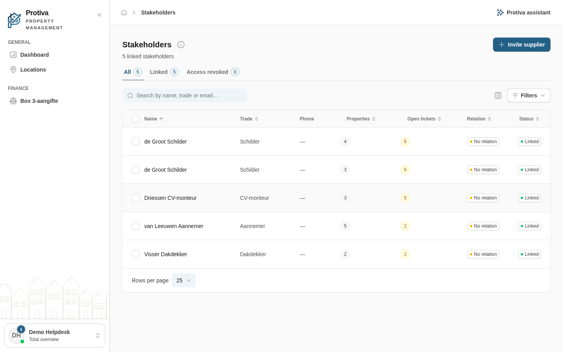Sort the table by Name column
563x352 pixels.
[x=154, y=119]
